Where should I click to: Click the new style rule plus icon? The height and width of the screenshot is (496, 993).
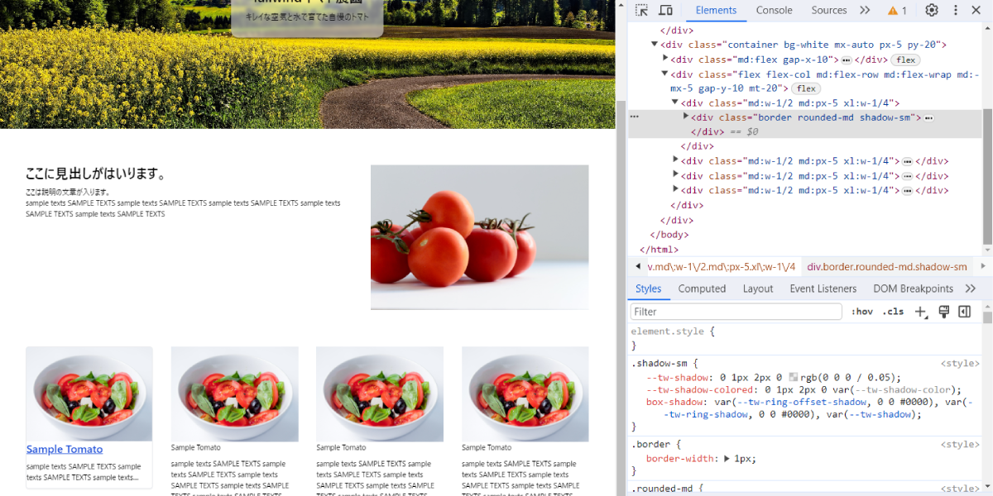921,312
